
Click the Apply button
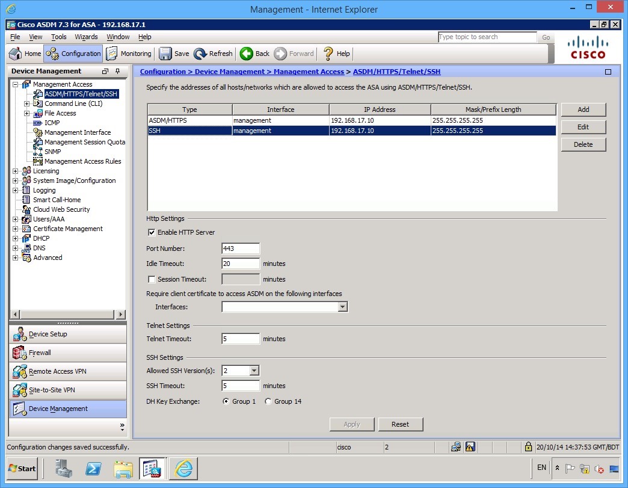[x=351, y=424]
